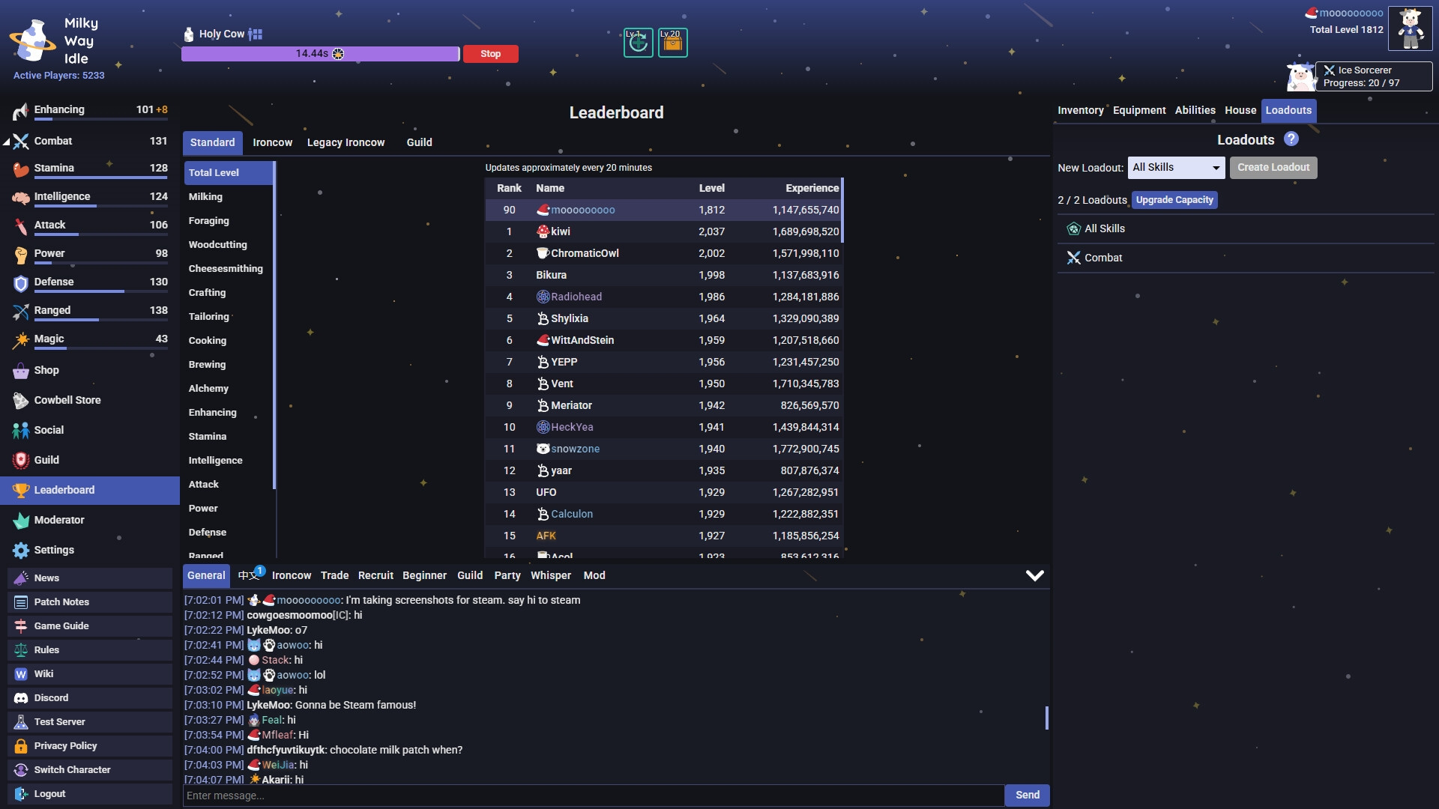Log out via Logout
Viewport: 1439px width, 809px height.
(x=90, y=794)
